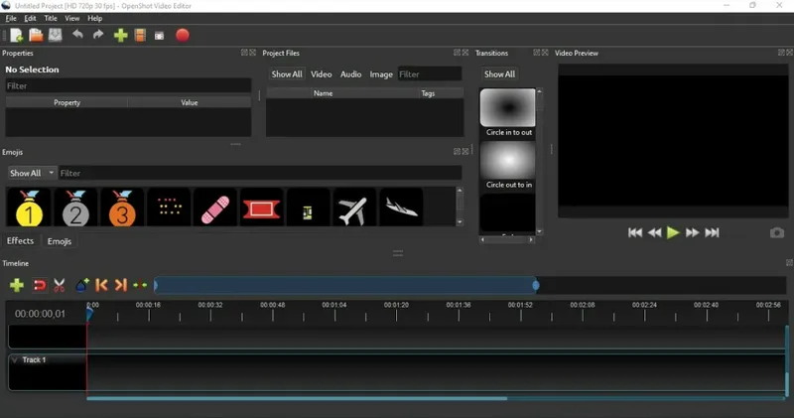Focus the Project Files filter field
The width and height of the screenshot is (794, 418).
click(430, 74)
